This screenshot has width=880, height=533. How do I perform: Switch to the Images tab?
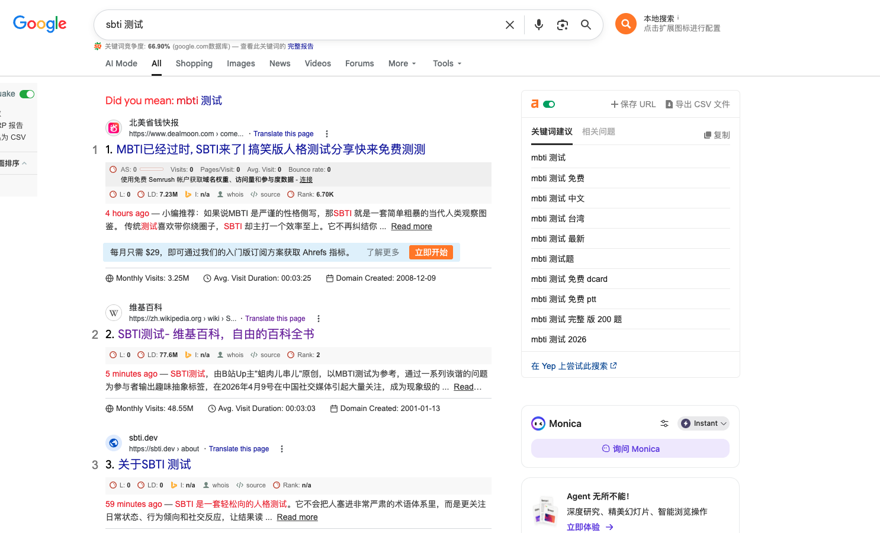tap(240, 63)
